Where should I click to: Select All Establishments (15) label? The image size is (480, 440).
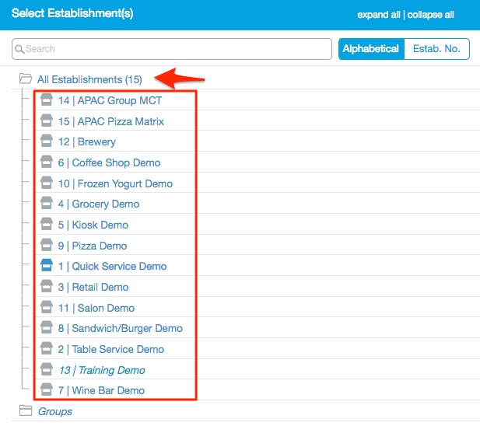89,79
